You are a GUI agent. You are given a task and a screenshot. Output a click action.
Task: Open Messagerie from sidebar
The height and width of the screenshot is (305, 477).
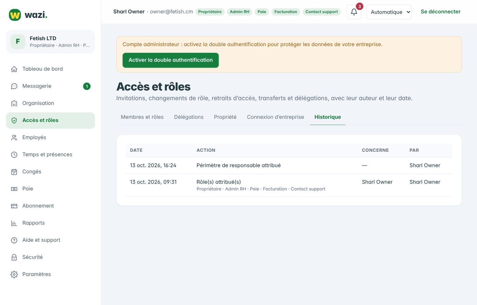coord(50,86)
